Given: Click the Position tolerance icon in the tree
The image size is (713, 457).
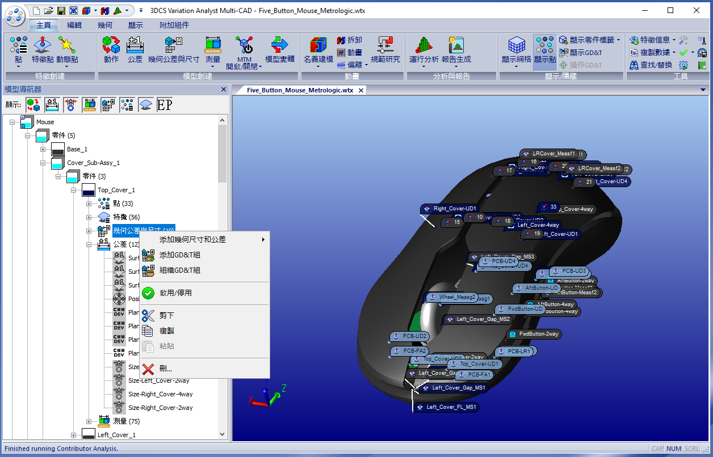Looking at the screenshot, I should click(x=119, y=299).
